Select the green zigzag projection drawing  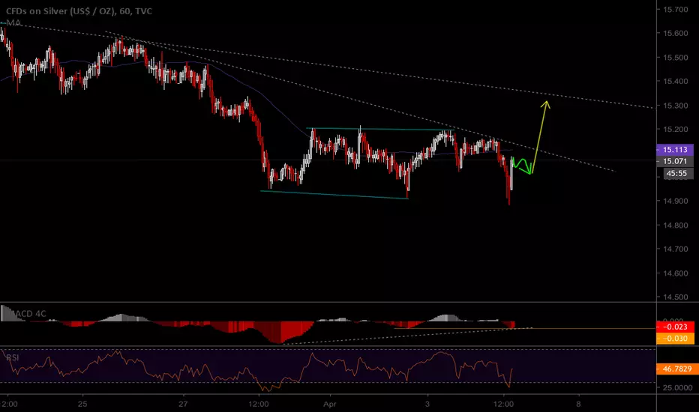pos(523,166)
